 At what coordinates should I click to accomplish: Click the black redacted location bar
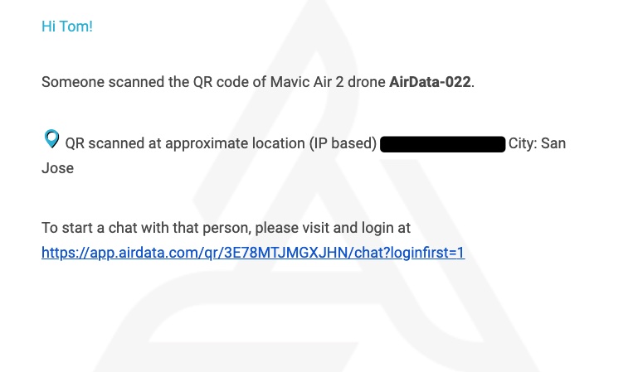click(442, 144)
